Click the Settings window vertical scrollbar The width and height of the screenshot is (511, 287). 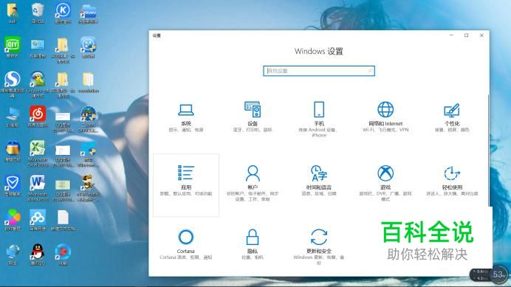(488, 150)
